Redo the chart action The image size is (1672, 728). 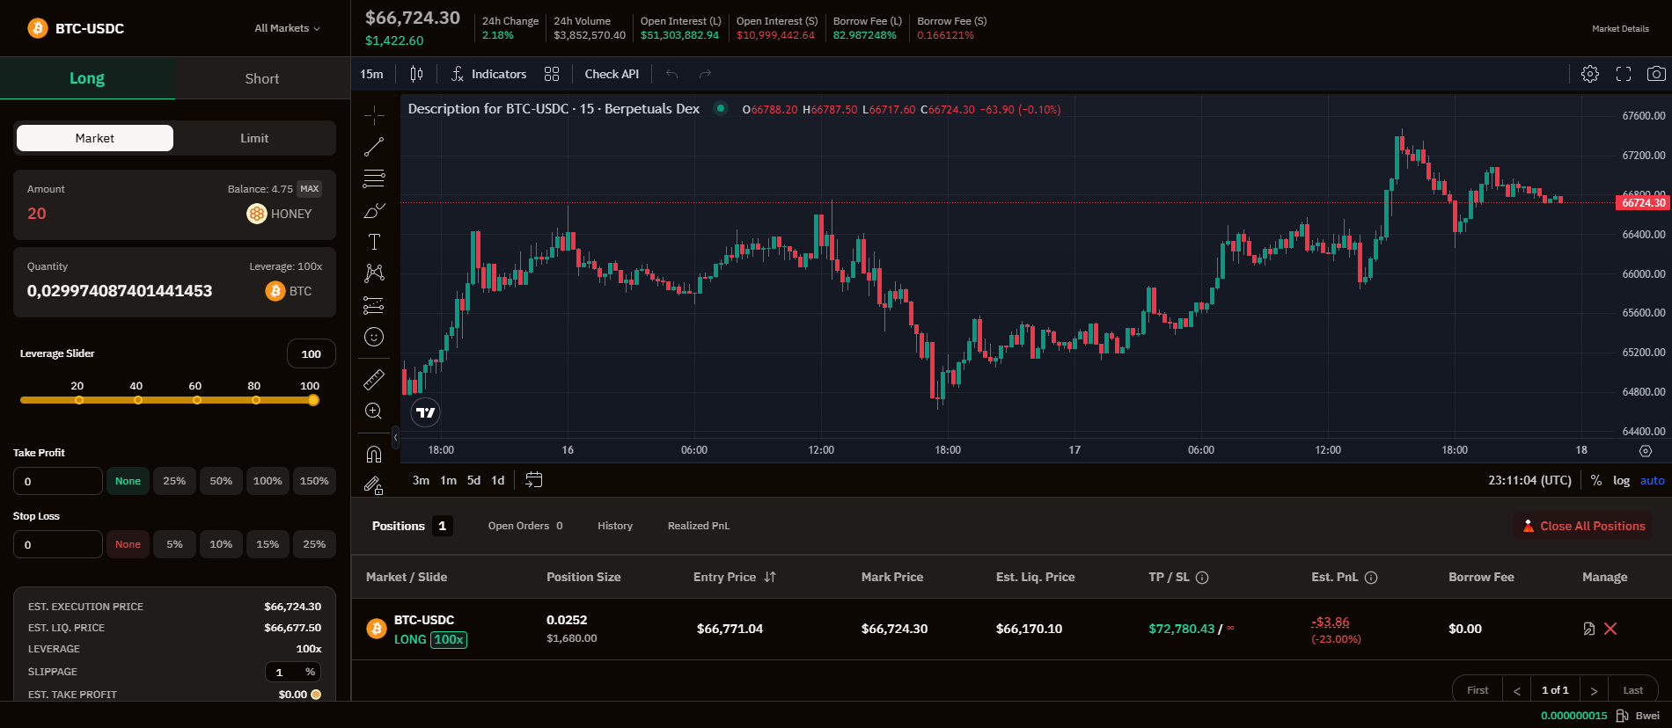[705, 74]
